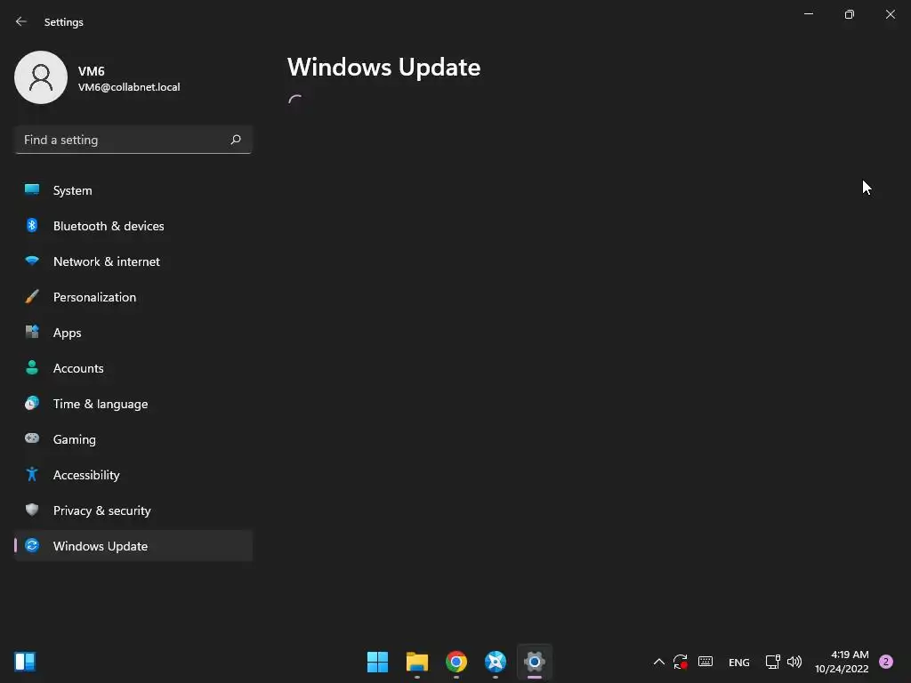The image size is (911, 683).
Task: Open the Bluetooth & devices icon
Action: 32,225
